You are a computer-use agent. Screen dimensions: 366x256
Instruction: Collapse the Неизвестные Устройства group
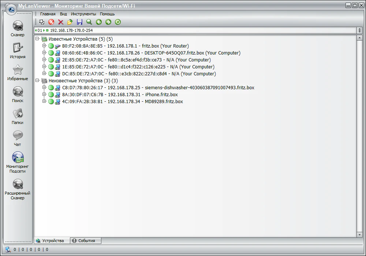pyautogui.click(x=37, y=80)
